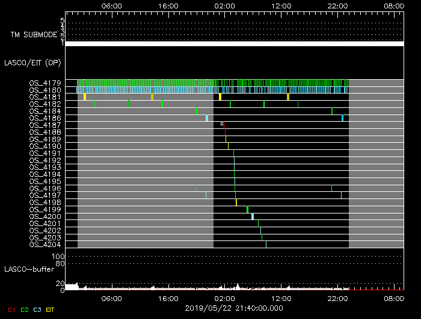Click the 06:00 tick label on top axis
The image size is (421, 319).
[112, 5]
